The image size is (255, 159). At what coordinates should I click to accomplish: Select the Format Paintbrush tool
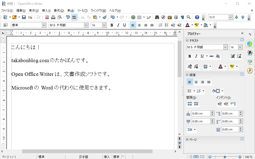click(104, 17)
